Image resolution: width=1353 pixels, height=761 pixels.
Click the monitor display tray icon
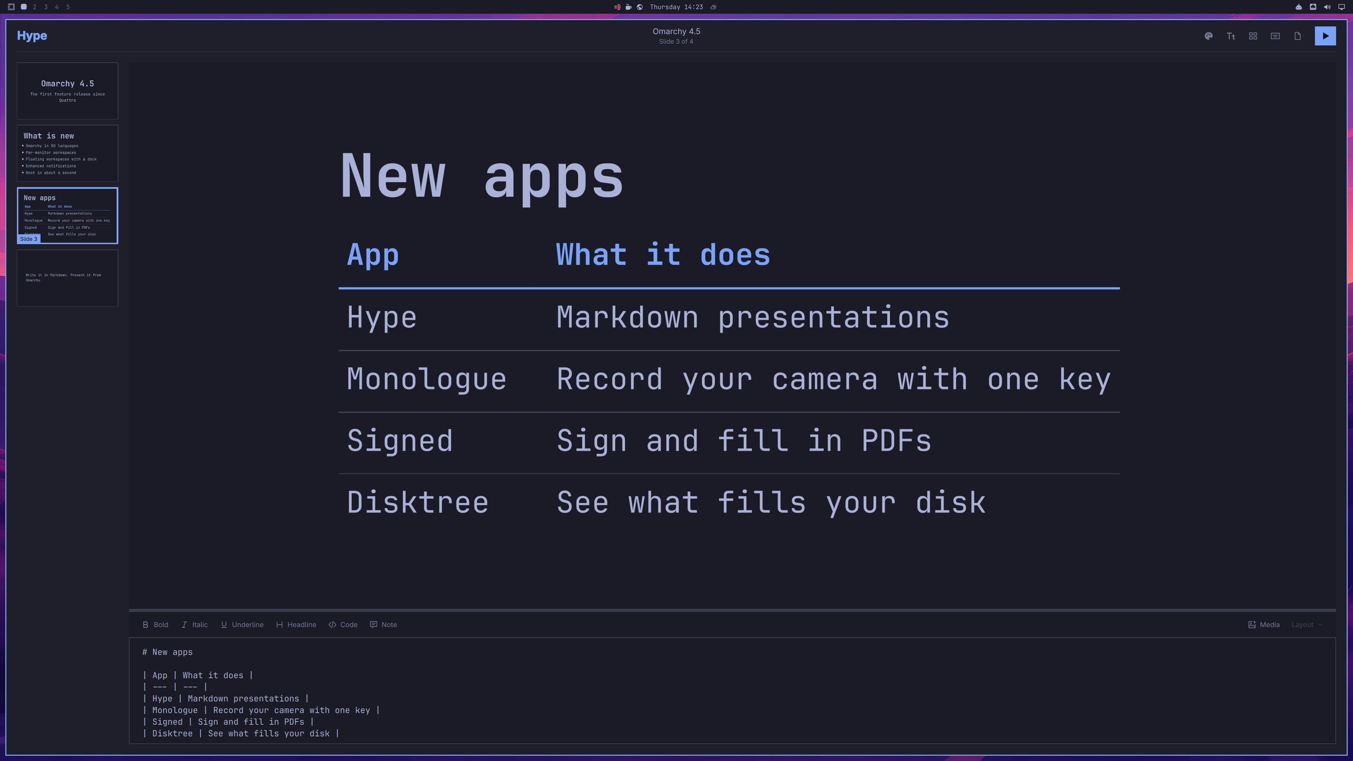click(x=1341, y=7)
